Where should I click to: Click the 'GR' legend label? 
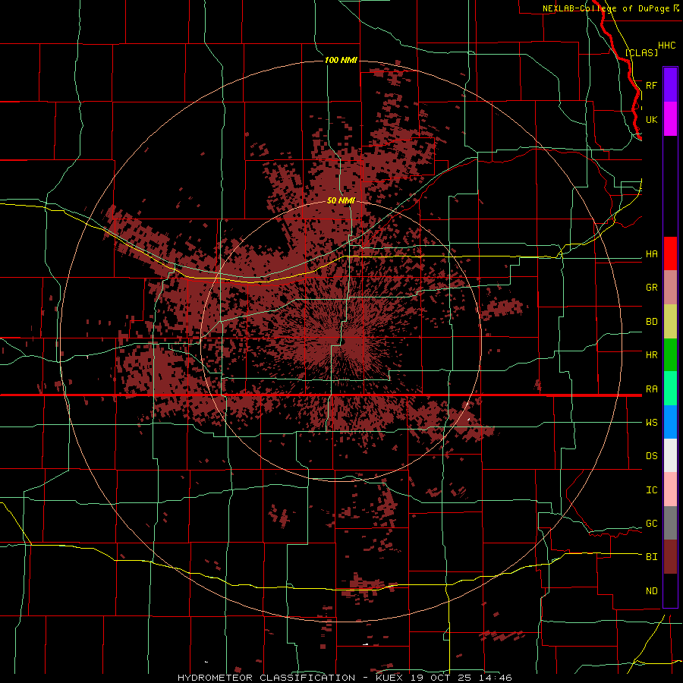[x=651, y=288]
